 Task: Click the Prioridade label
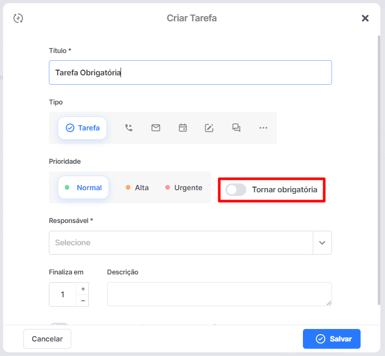pyautogui.click(x=65, y=161)
